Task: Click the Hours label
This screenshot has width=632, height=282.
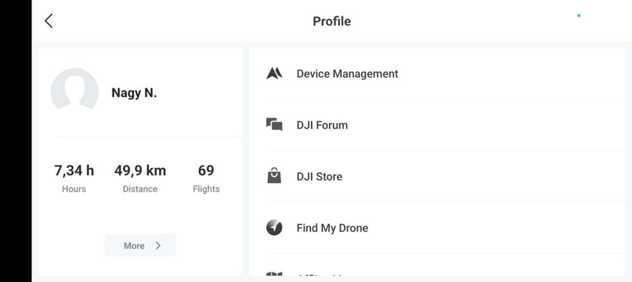Action: point(74,189)
